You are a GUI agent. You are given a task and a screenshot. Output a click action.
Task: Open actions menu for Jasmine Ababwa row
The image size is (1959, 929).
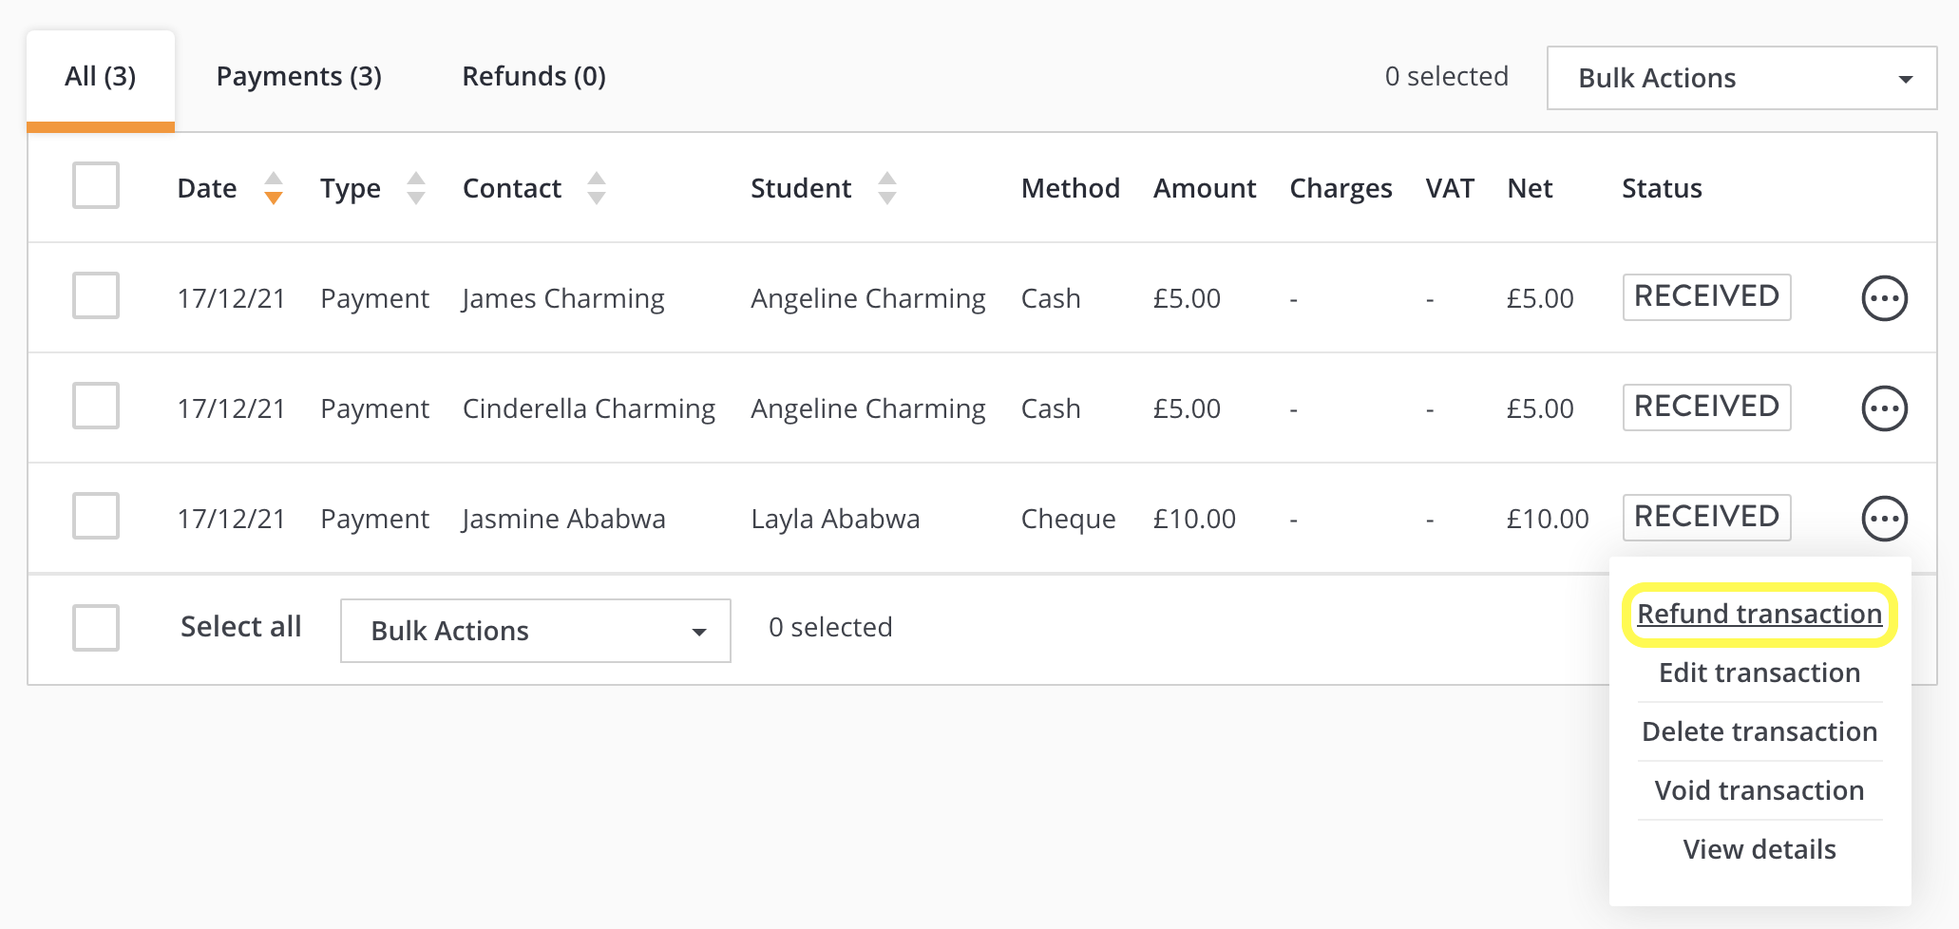1884,519
